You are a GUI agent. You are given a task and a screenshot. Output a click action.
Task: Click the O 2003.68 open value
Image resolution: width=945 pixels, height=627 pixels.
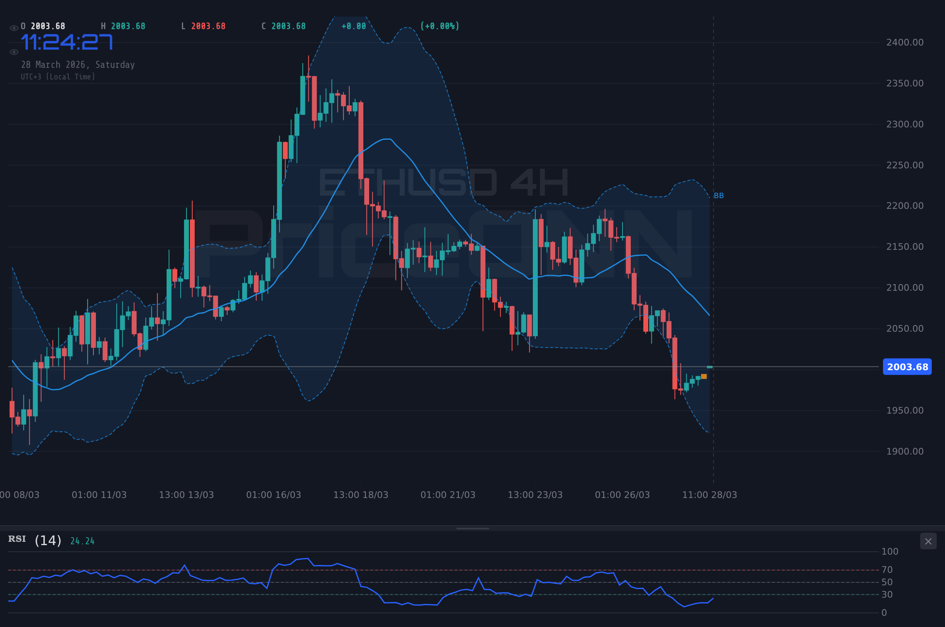point(43,26)
